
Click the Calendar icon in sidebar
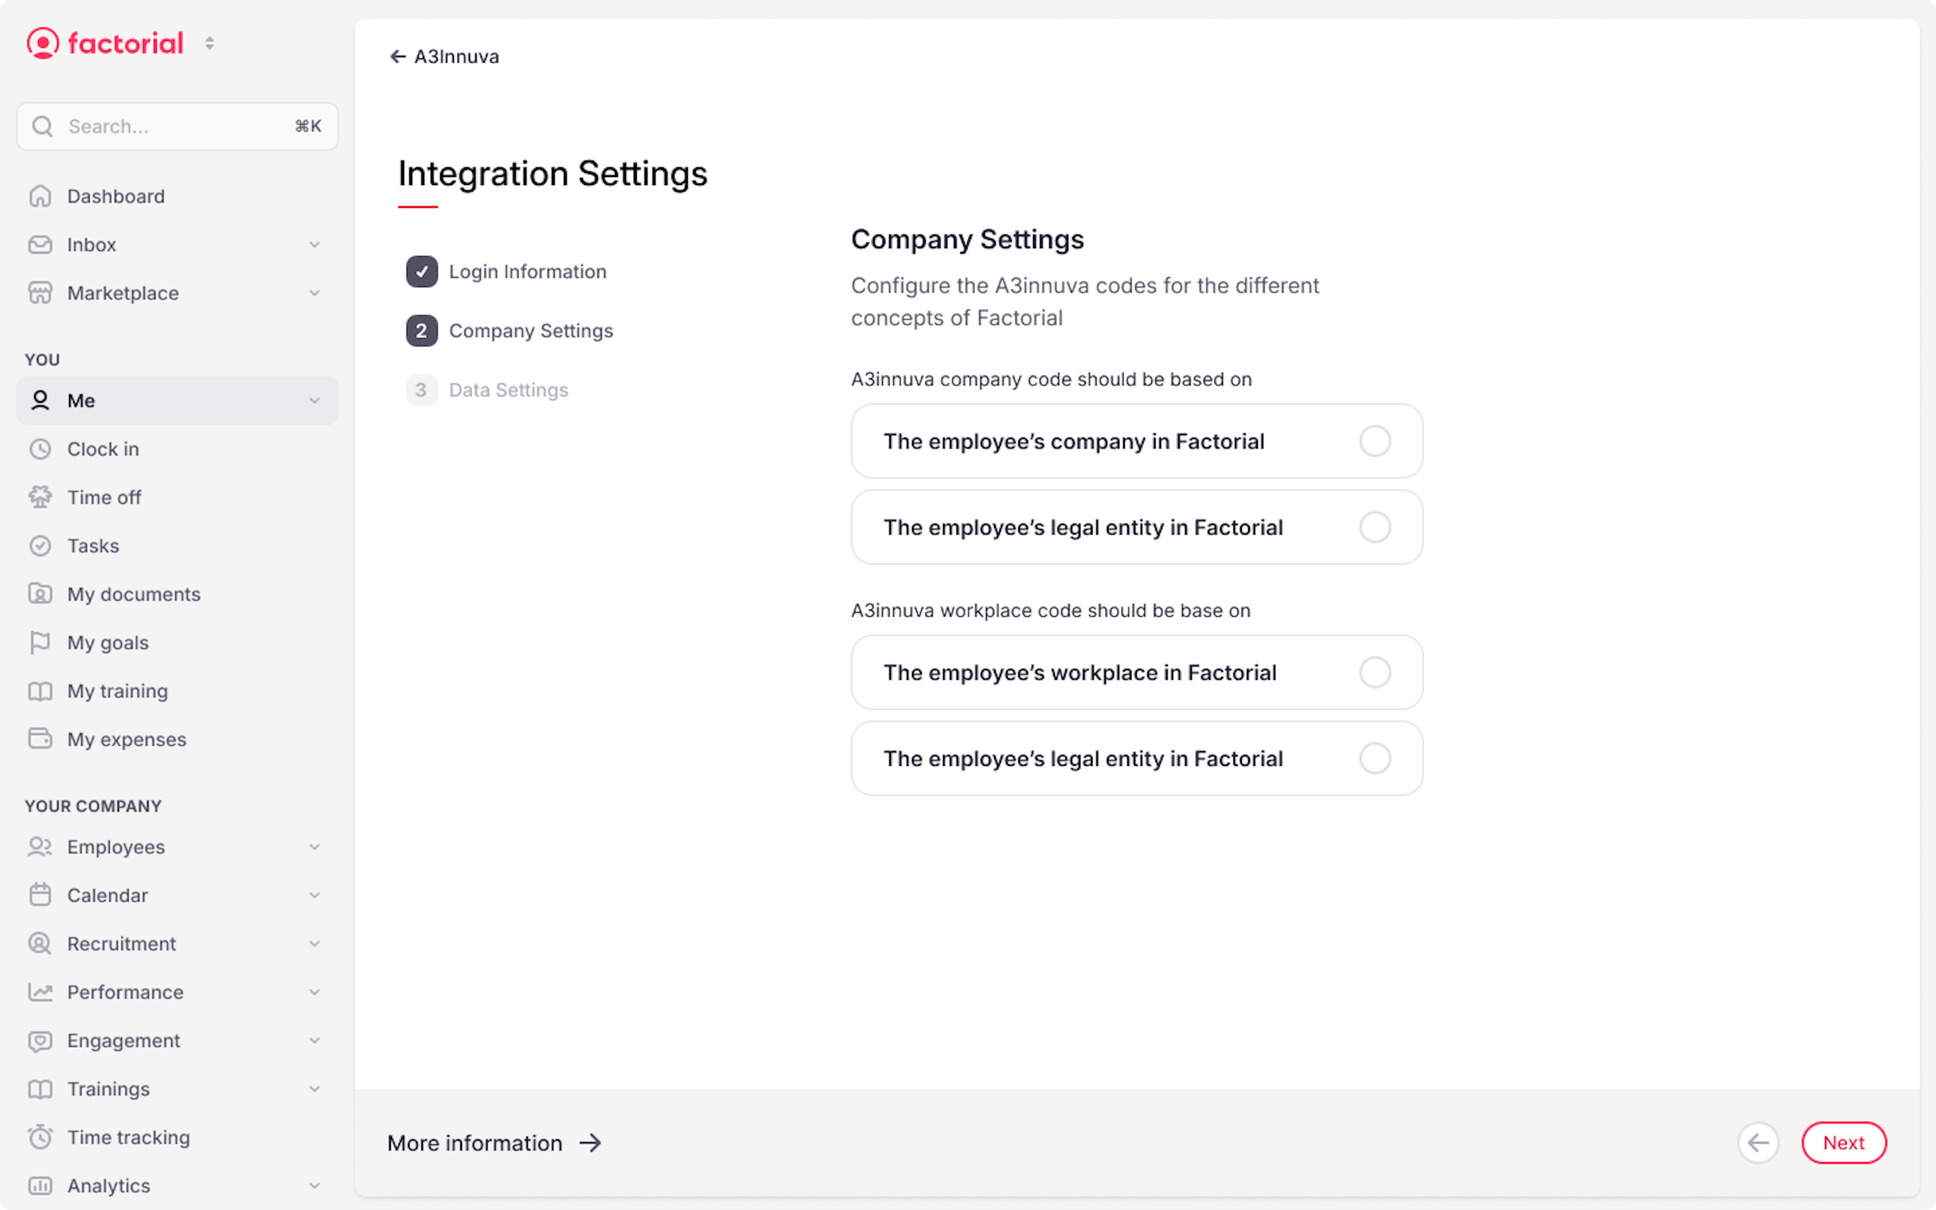[40, 895]
